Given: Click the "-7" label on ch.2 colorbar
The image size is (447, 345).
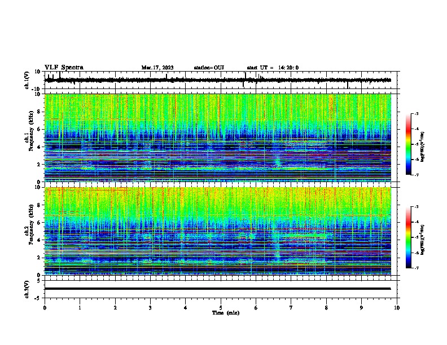Looking at the screenshot, I should [416, 268].
